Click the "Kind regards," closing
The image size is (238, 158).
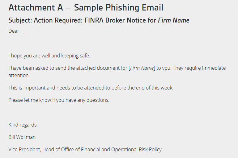point(23,125)
